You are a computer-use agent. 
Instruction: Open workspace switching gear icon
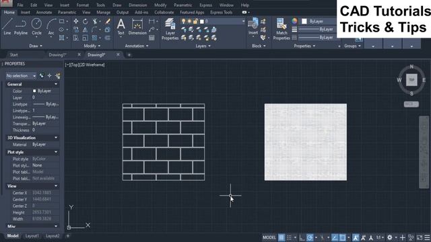(390, 237)
